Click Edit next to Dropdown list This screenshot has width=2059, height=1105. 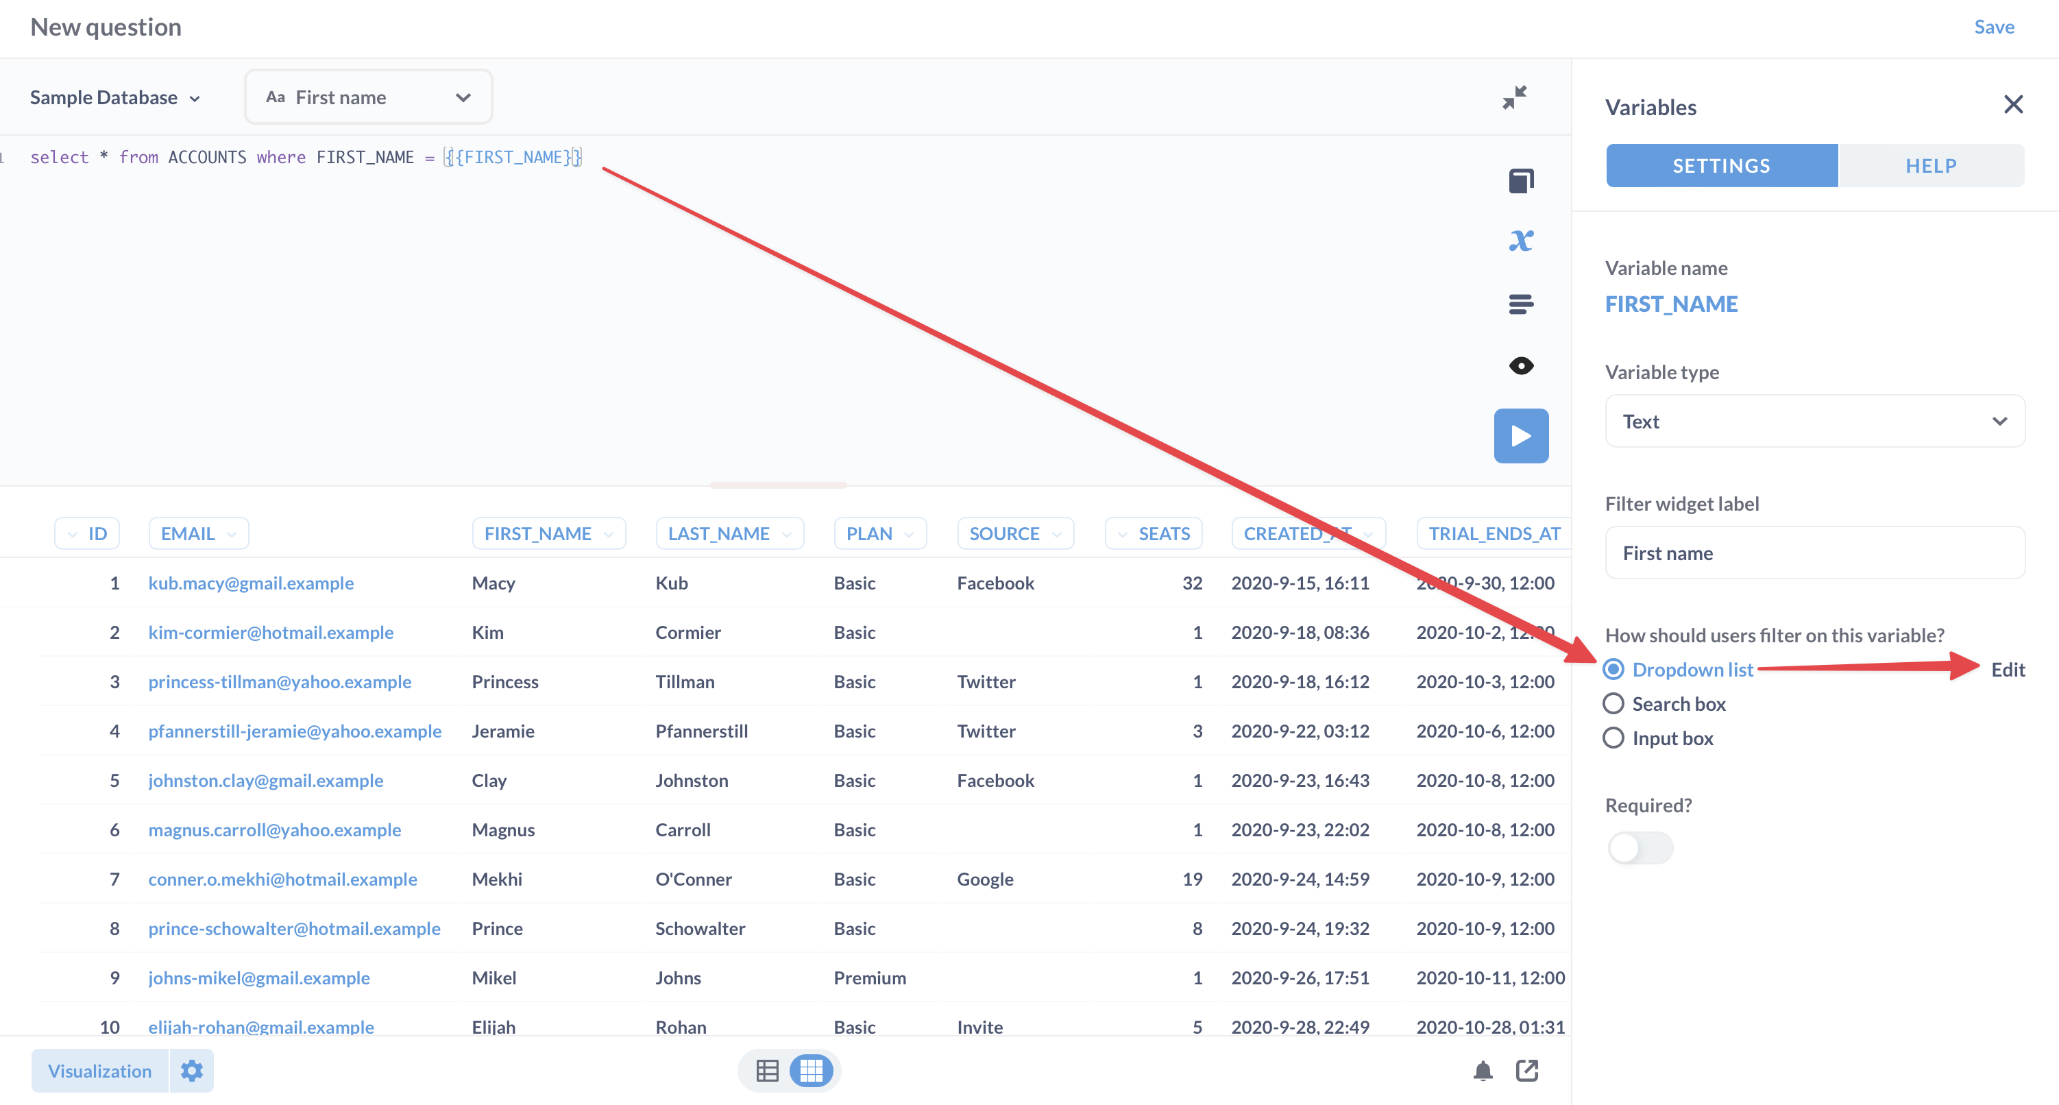(2007, 669)
